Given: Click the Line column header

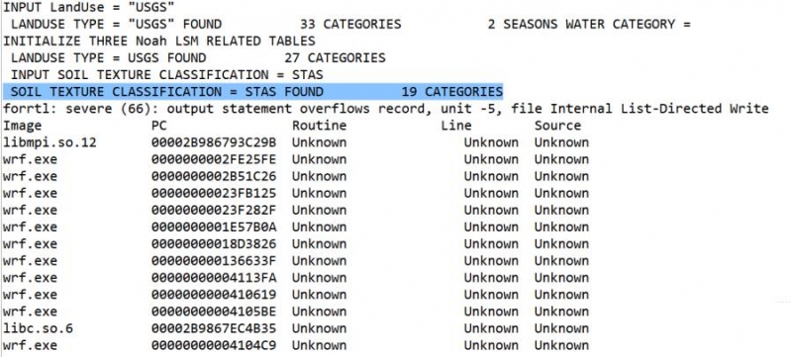Looking at the screenshot, I should (456, 126).
